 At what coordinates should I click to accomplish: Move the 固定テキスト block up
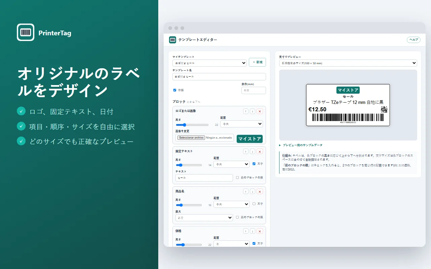(246, 151)
